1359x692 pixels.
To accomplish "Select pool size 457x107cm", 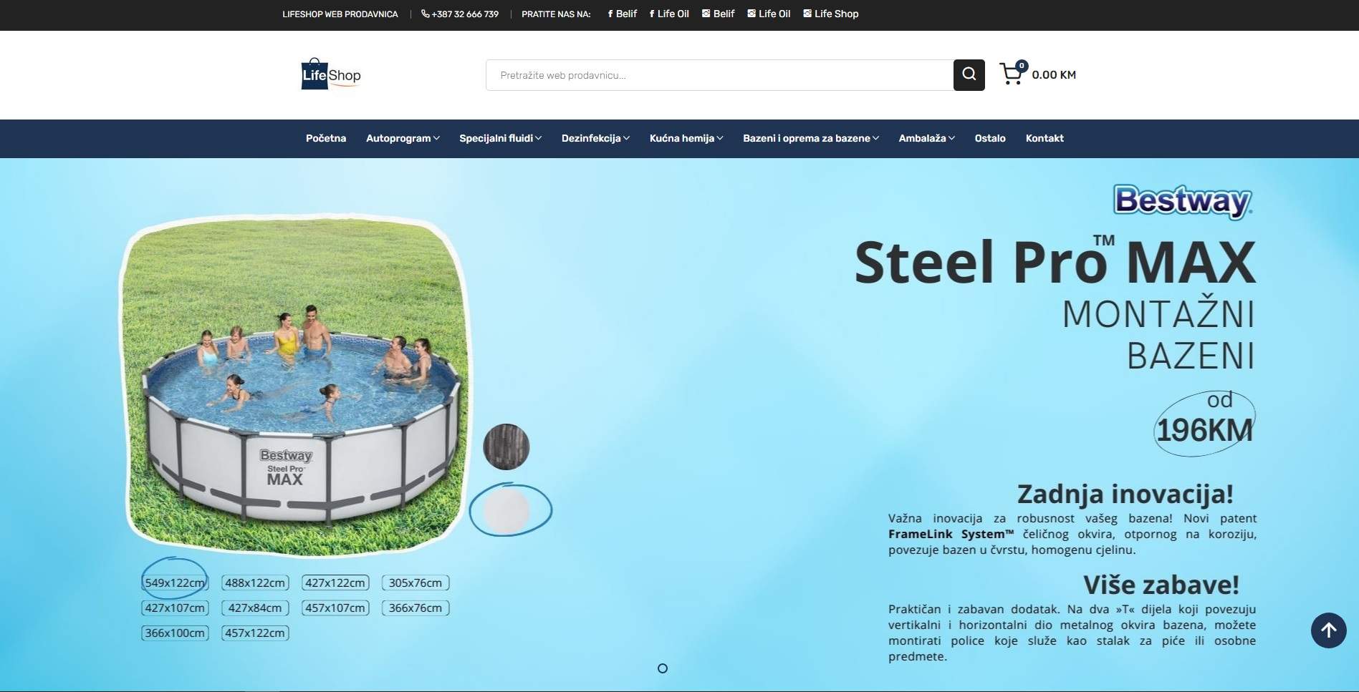I will [335, 608].
